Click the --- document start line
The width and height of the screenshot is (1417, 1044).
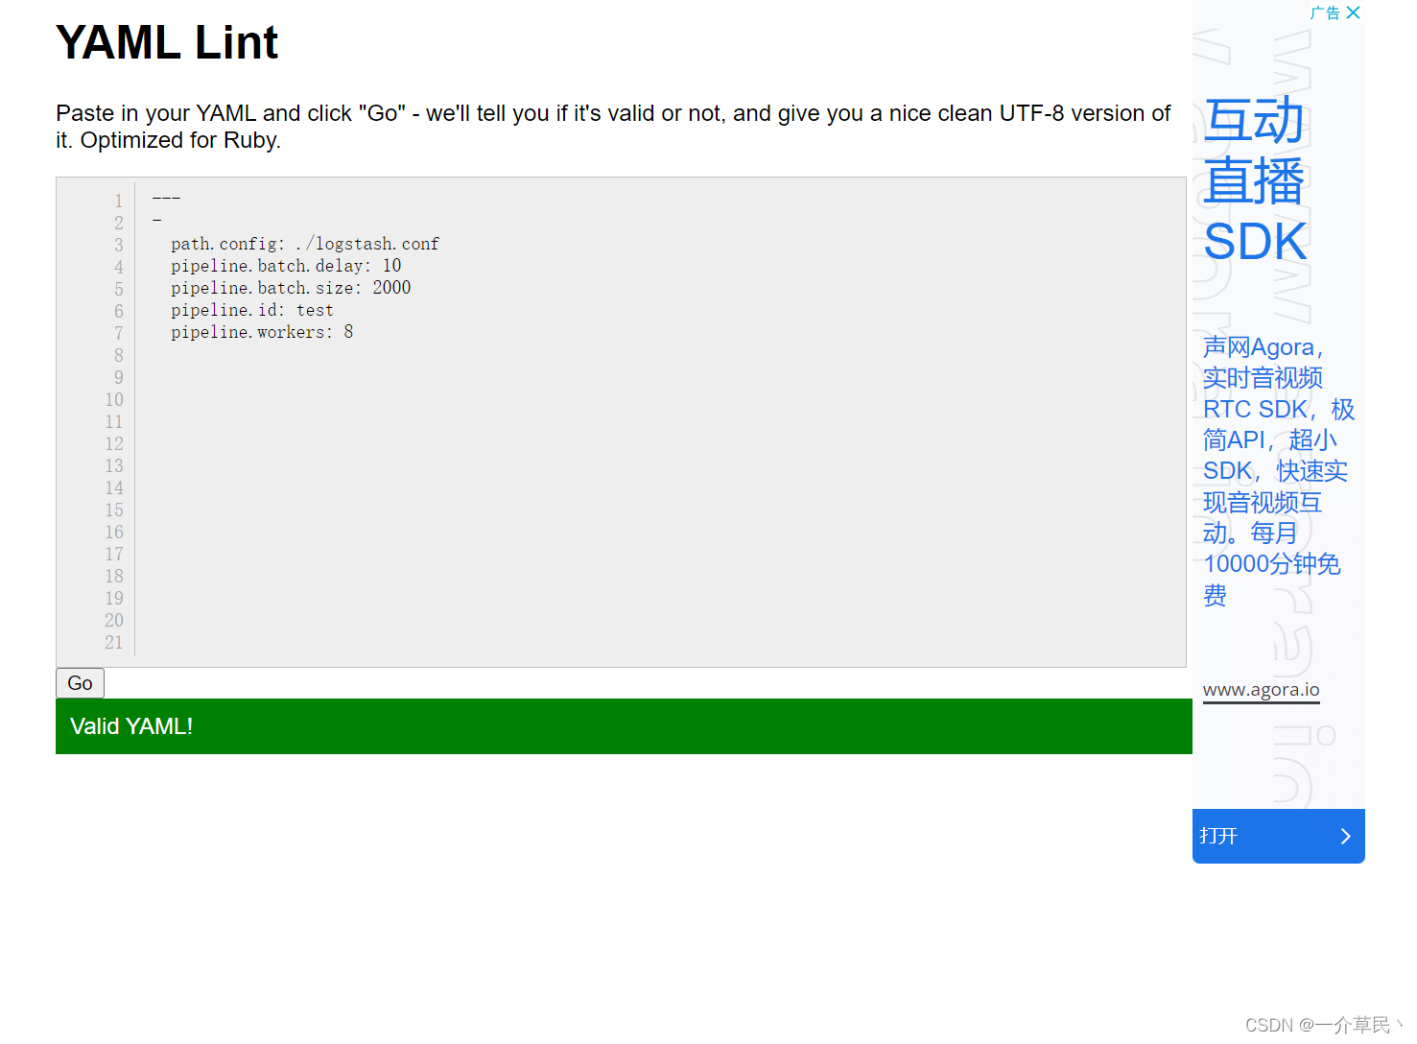pyautogui.click(x=166, y=199)
